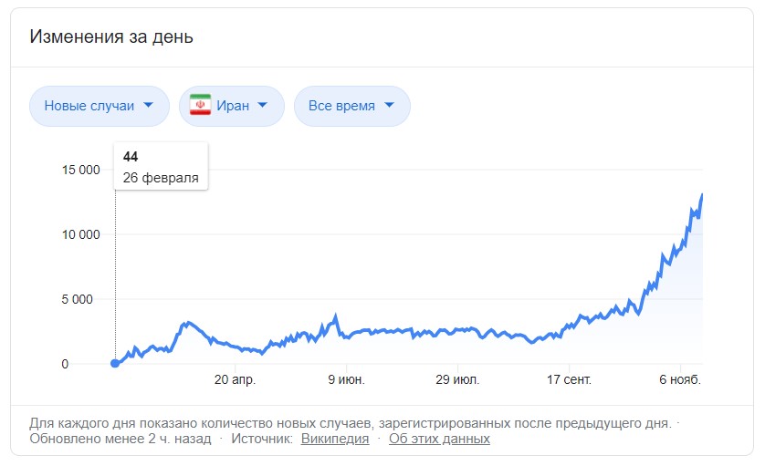Click arrow icon next to Все время
765x466 pixels.
389,105
